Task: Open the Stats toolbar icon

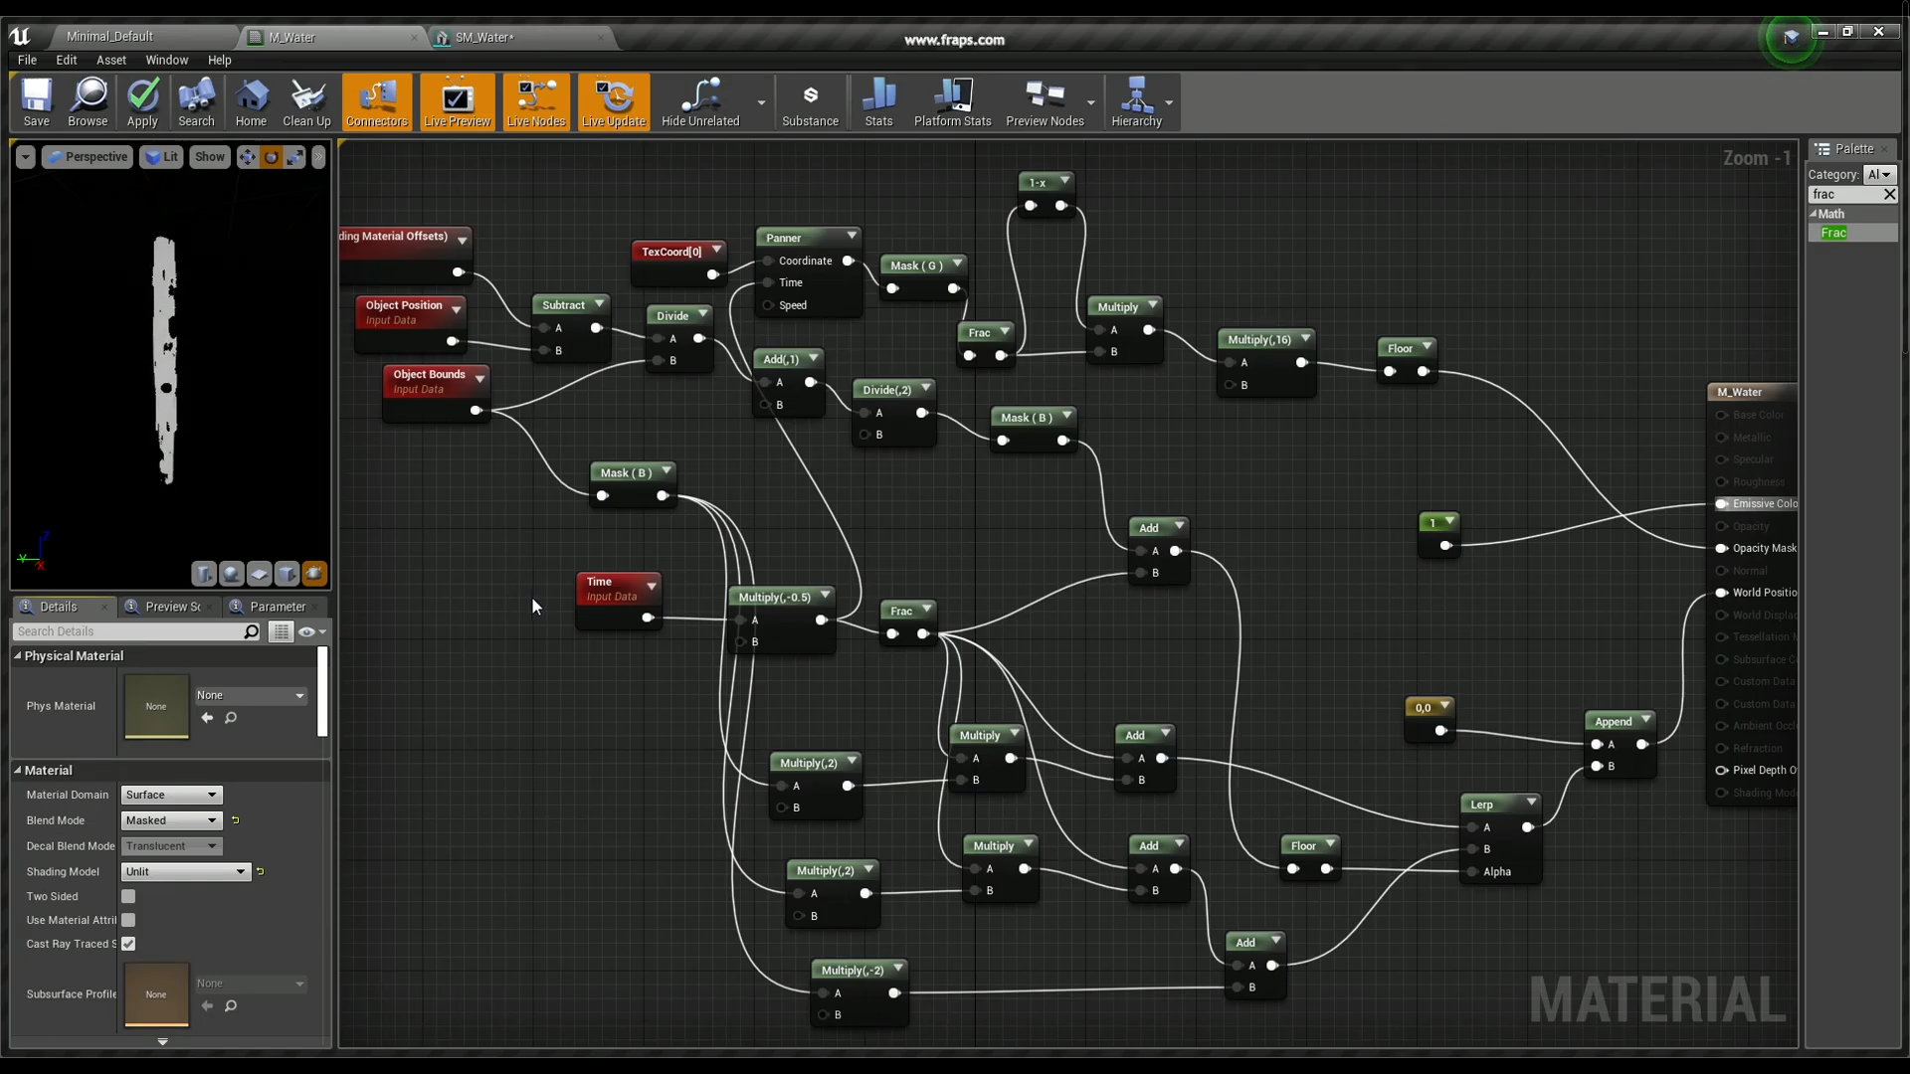Action: click(x=878, y=96)
